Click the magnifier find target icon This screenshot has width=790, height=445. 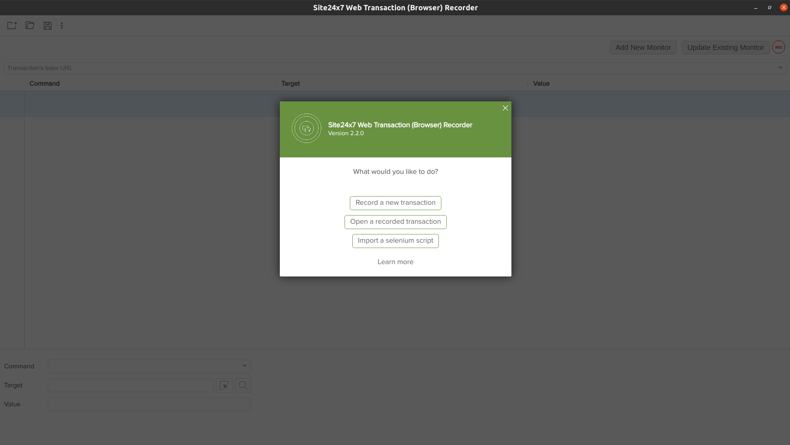point(243,386)
